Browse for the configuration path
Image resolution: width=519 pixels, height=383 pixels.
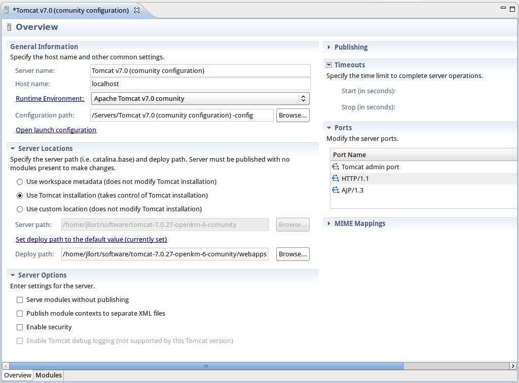pyautogui.click(x=293, y=115)
